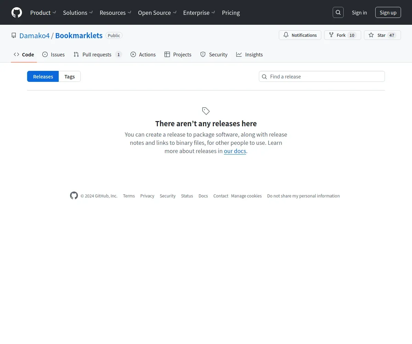Click the Star count 47

(392, 35)
